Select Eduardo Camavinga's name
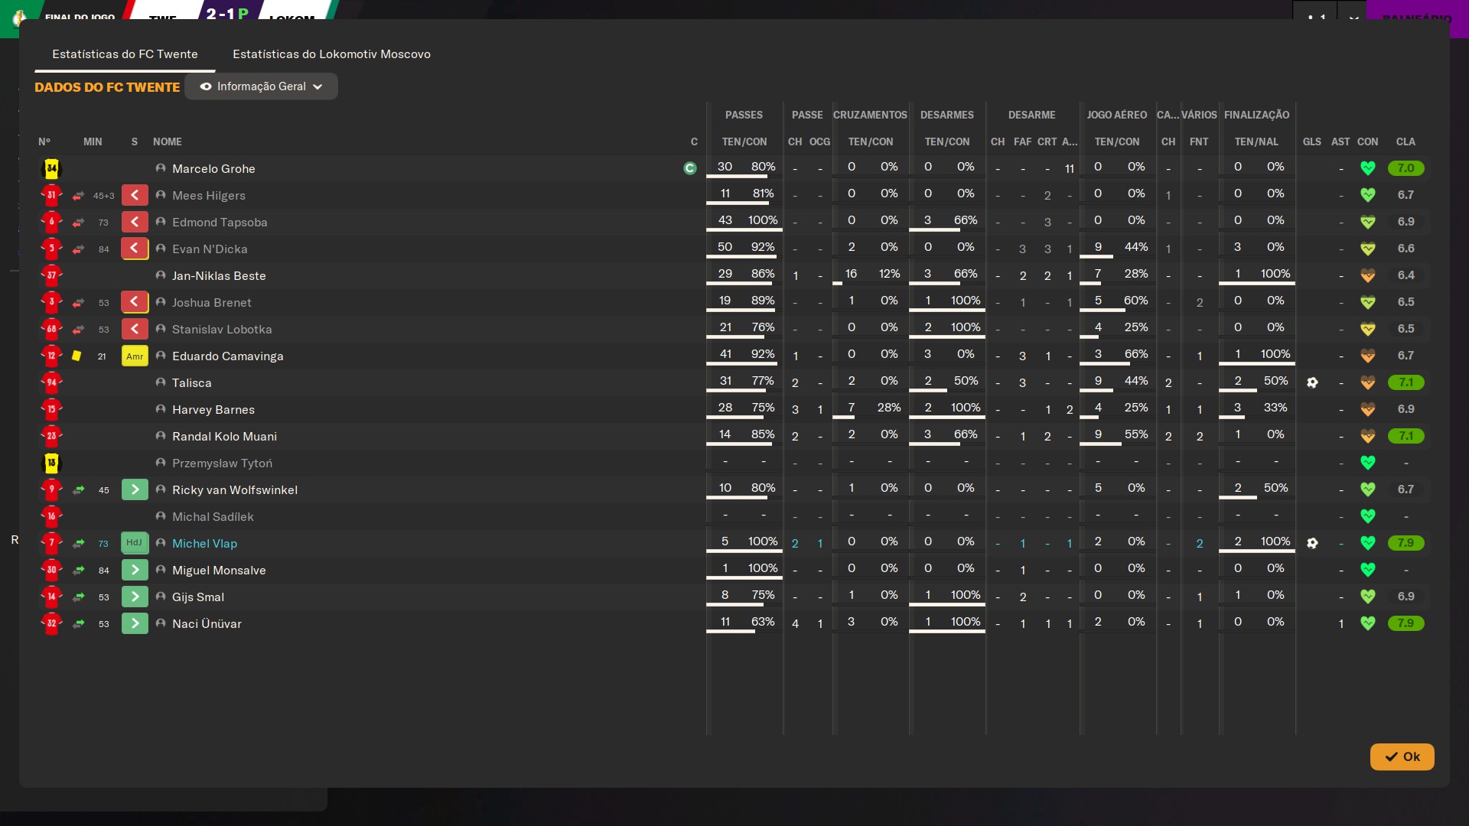The image size is (1469, 826). [227, 356]
